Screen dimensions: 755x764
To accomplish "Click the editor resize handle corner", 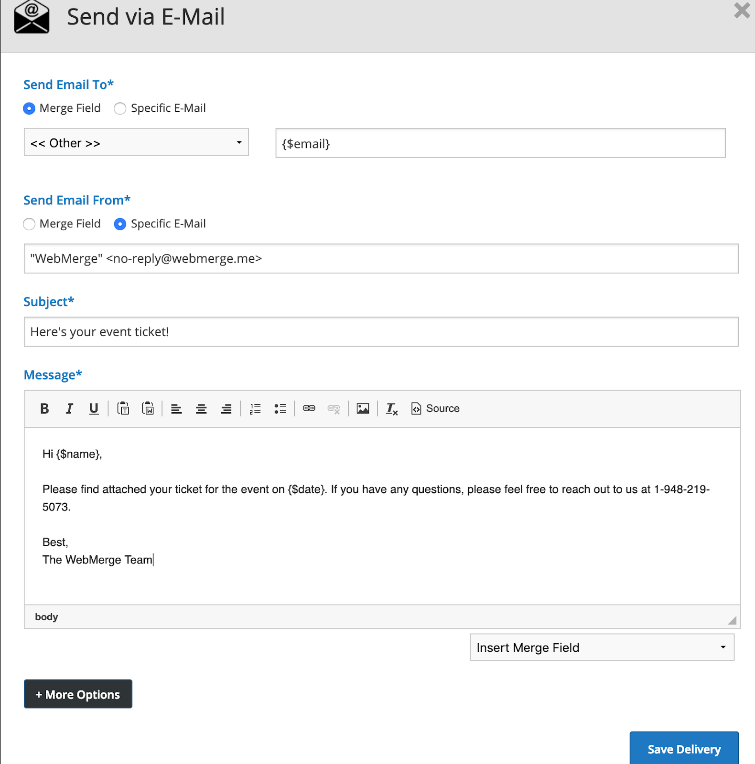I will coord(732,620).
